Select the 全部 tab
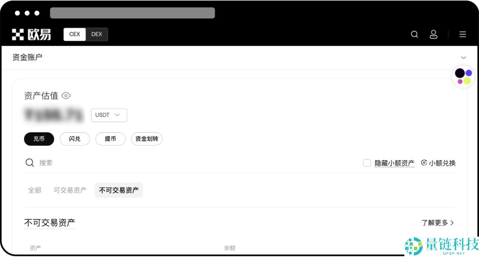The image size is (479, 257). point(35,190)
